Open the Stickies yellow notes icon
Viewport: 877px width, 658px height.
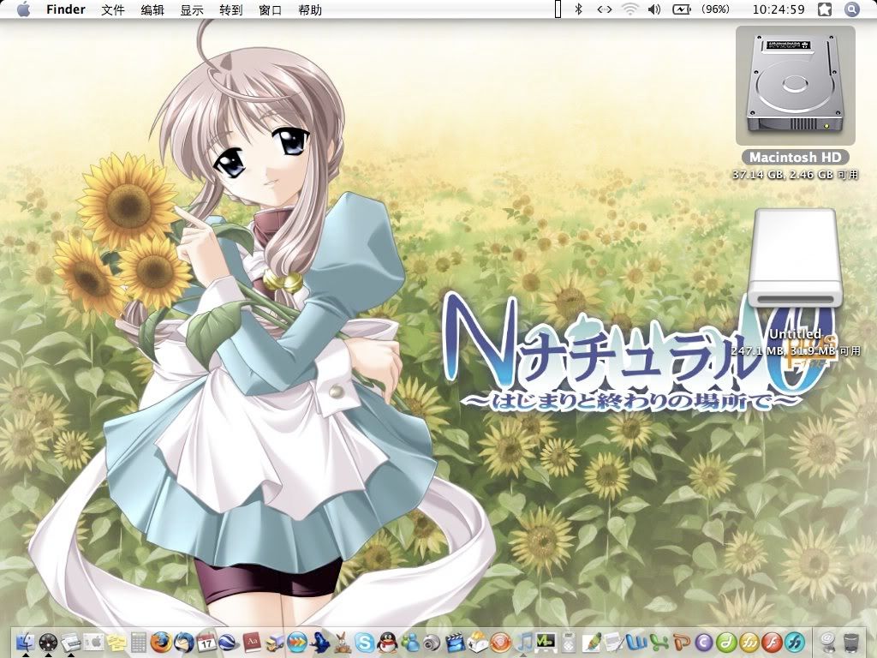click(116, 643)
